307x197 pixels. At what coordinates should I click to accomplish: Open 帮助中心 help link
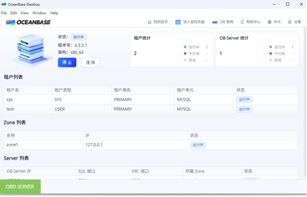coord(253,22)
